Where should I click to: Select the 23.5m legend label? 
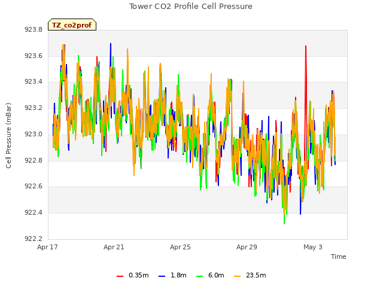tap(256, 275)
